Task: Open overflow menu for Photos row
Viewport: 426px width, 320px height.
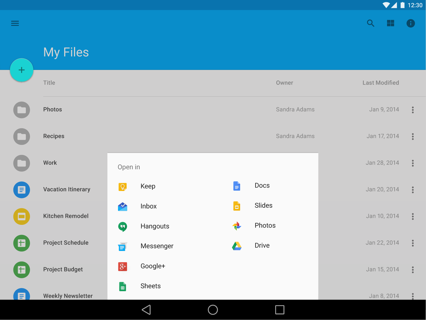Action: click(413, 110)
